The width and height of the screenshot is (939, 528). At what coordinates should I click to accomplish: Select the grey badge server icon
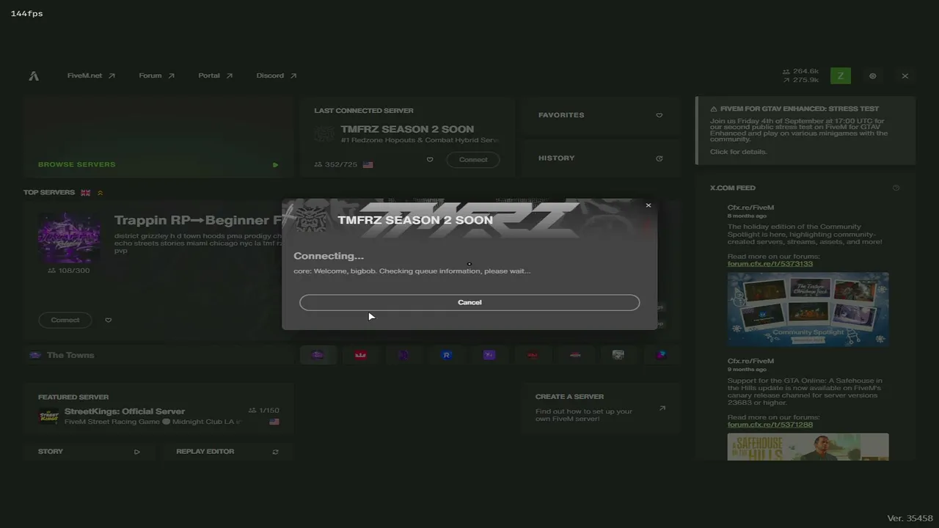pos(618,355)
